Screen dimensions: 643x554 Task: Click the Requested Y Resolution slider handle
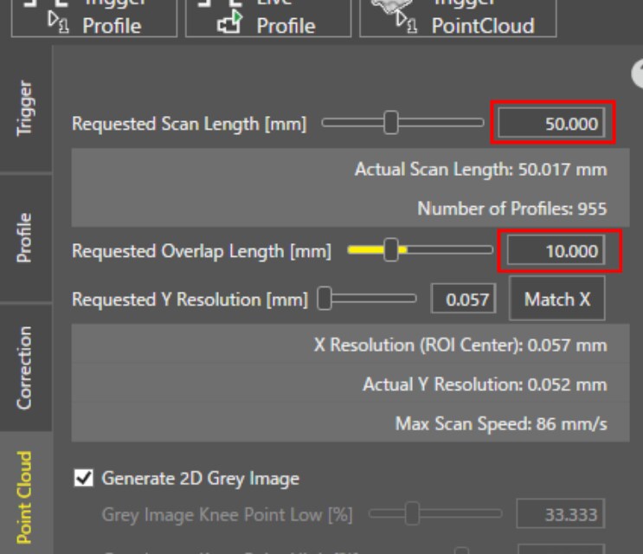[x=325, y=300]
